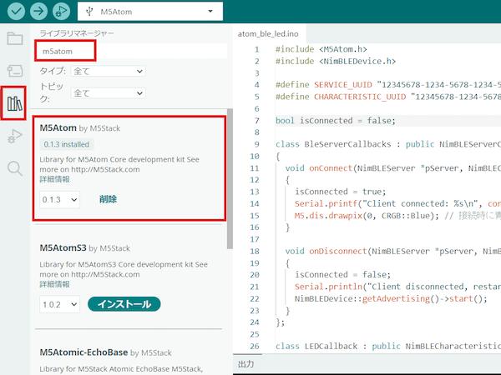Open the Debug sidebar panel icon
The image size is (501, 375).
[x=15, y=137]
